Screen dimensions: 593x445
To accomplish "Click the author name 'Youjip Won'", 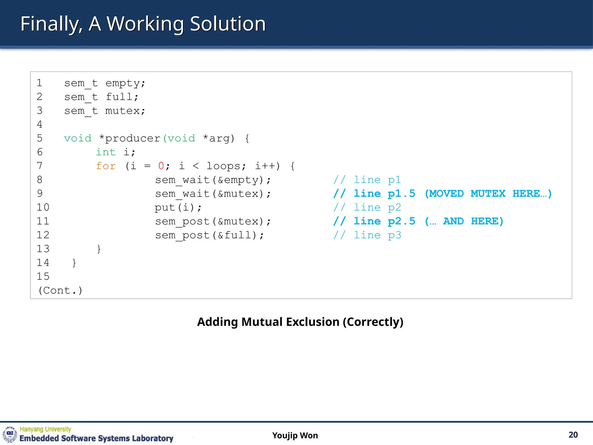I will [295, 435].
